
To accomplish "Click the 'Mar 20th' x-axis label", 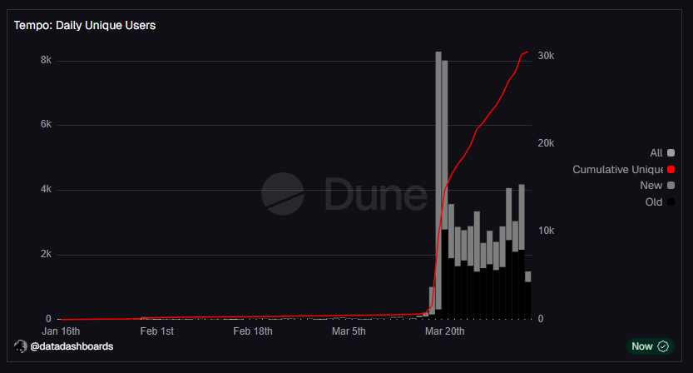I will coord(444,331).
